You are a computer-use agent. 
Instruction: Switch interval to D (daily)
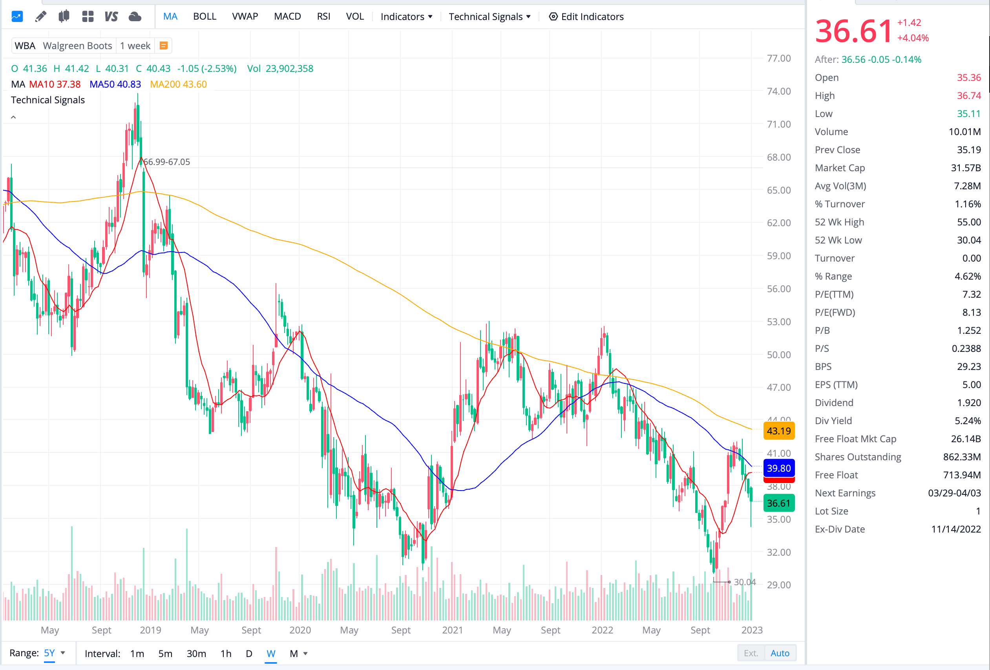(x=249, y=654)
